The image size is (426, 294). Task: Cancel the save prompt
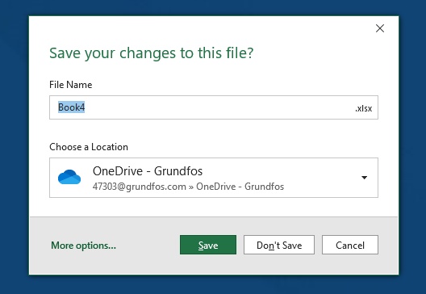[x=350, y=245]
